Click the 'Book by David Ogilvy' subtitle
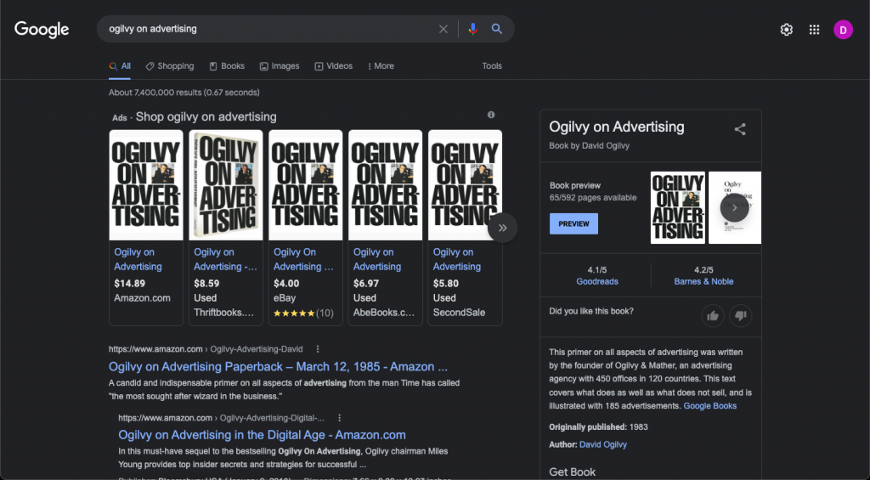Viewport: 870px width, 480px height. coord(590,145)
